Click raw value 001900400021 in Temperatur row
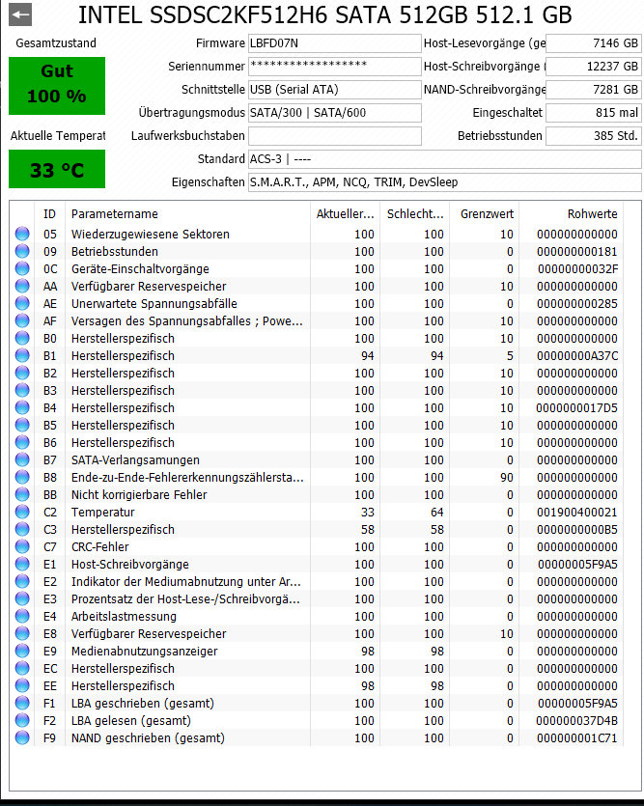The image size is (644, 806). point(577,512)
